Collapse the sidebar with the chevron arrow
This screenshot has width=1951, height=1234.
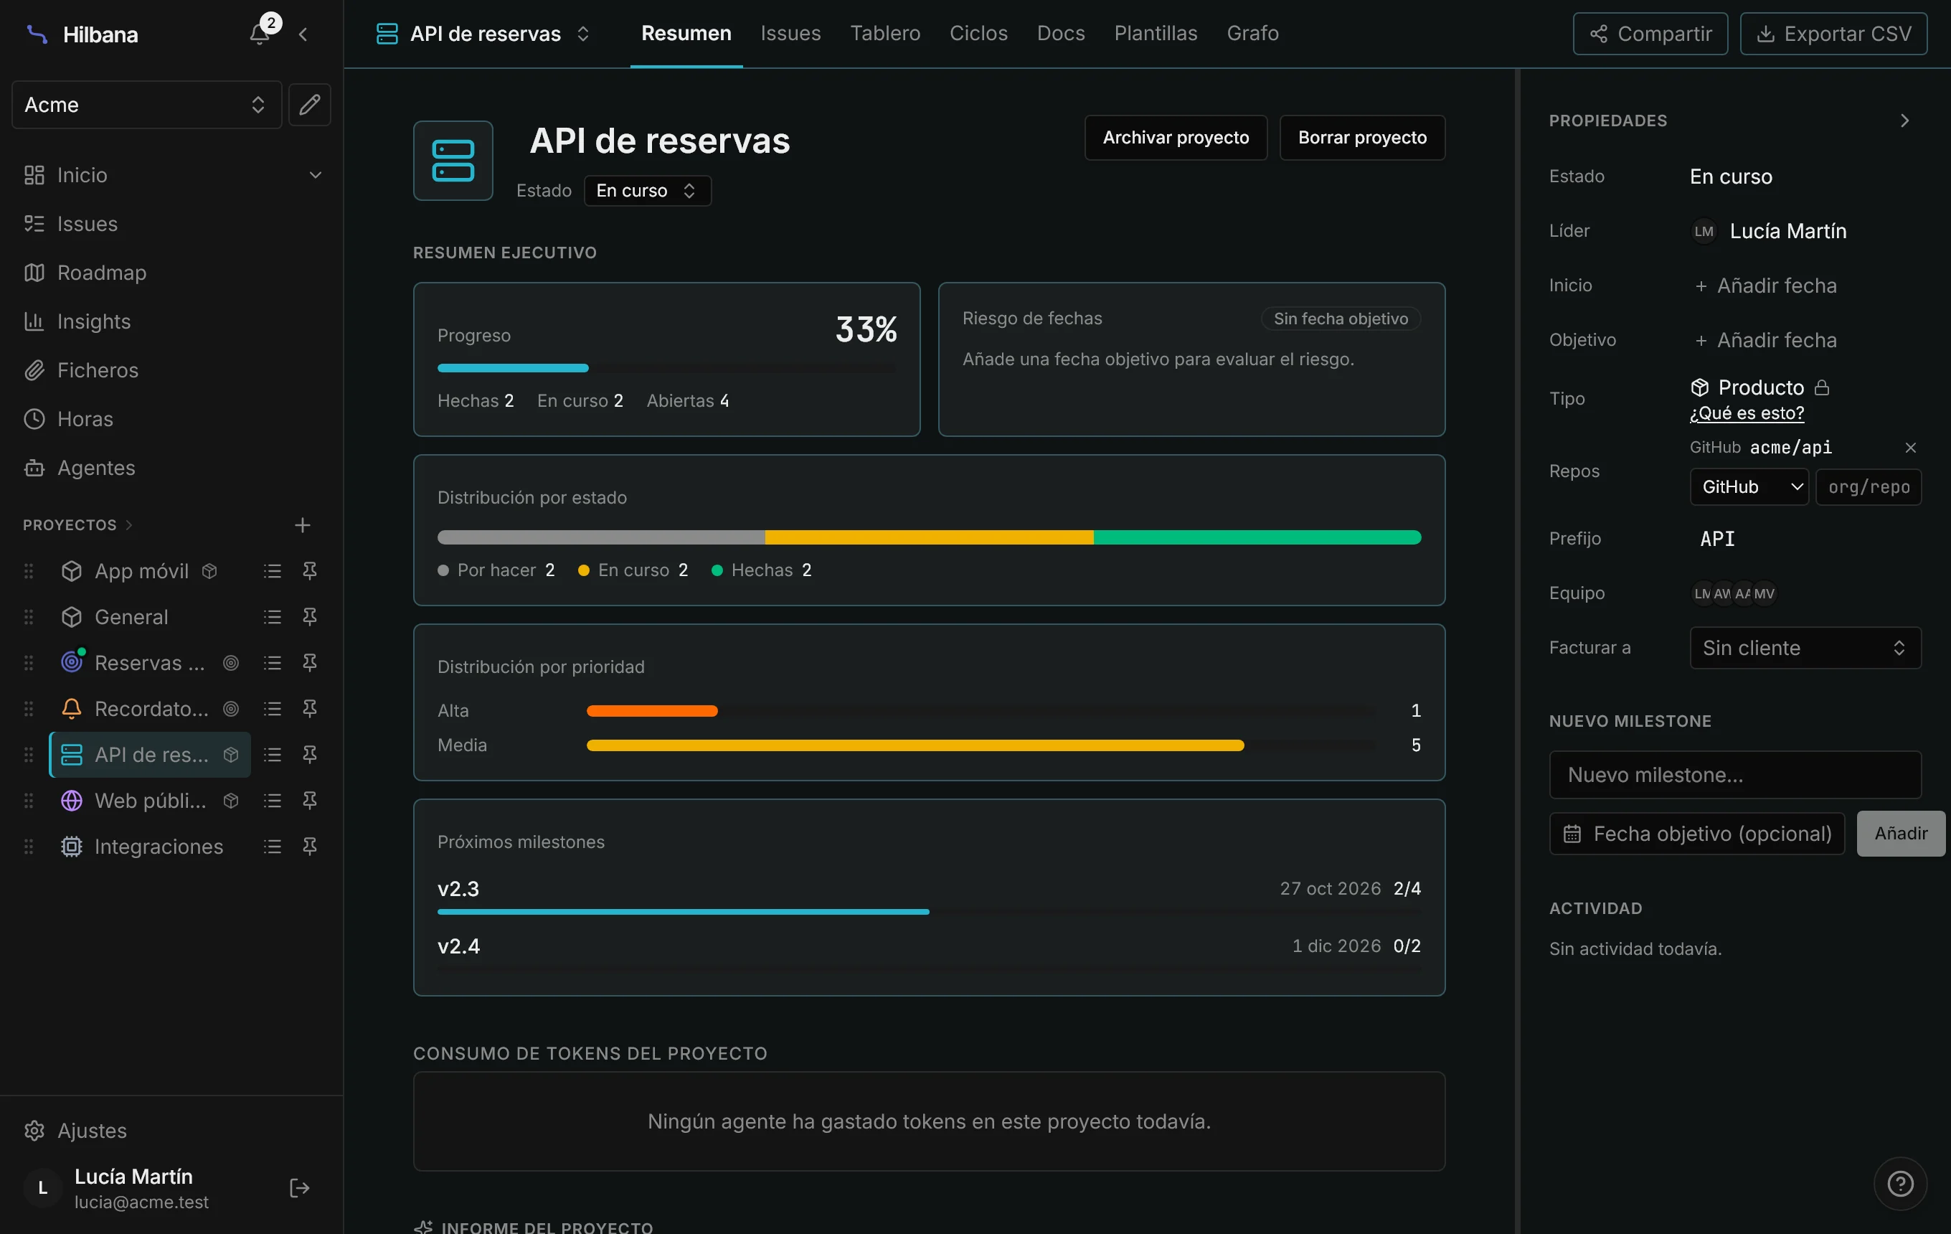[303, 34]
